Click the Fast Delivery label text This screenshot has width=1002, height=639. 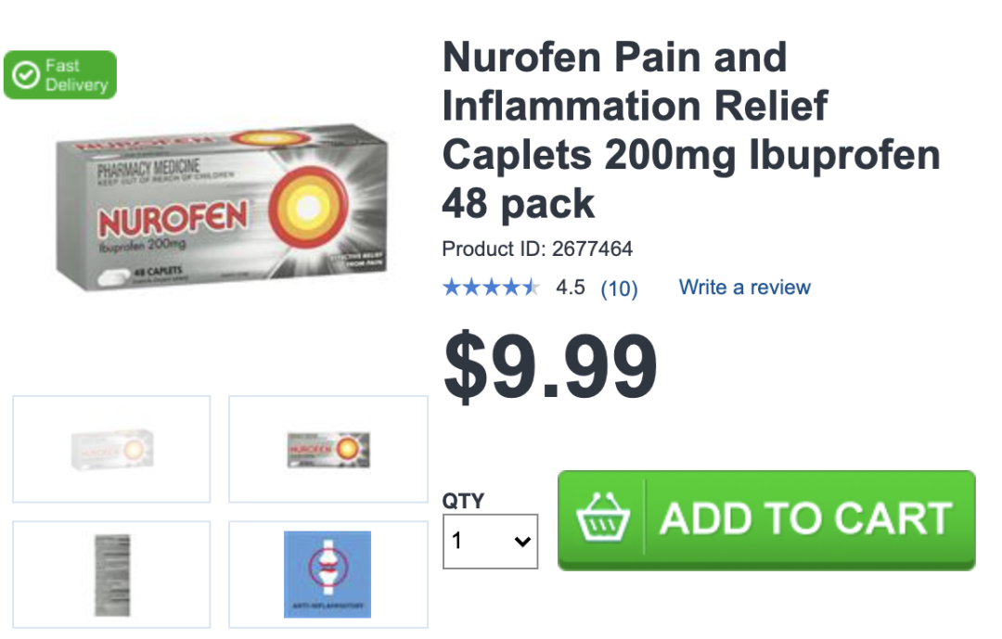[77, 75]
